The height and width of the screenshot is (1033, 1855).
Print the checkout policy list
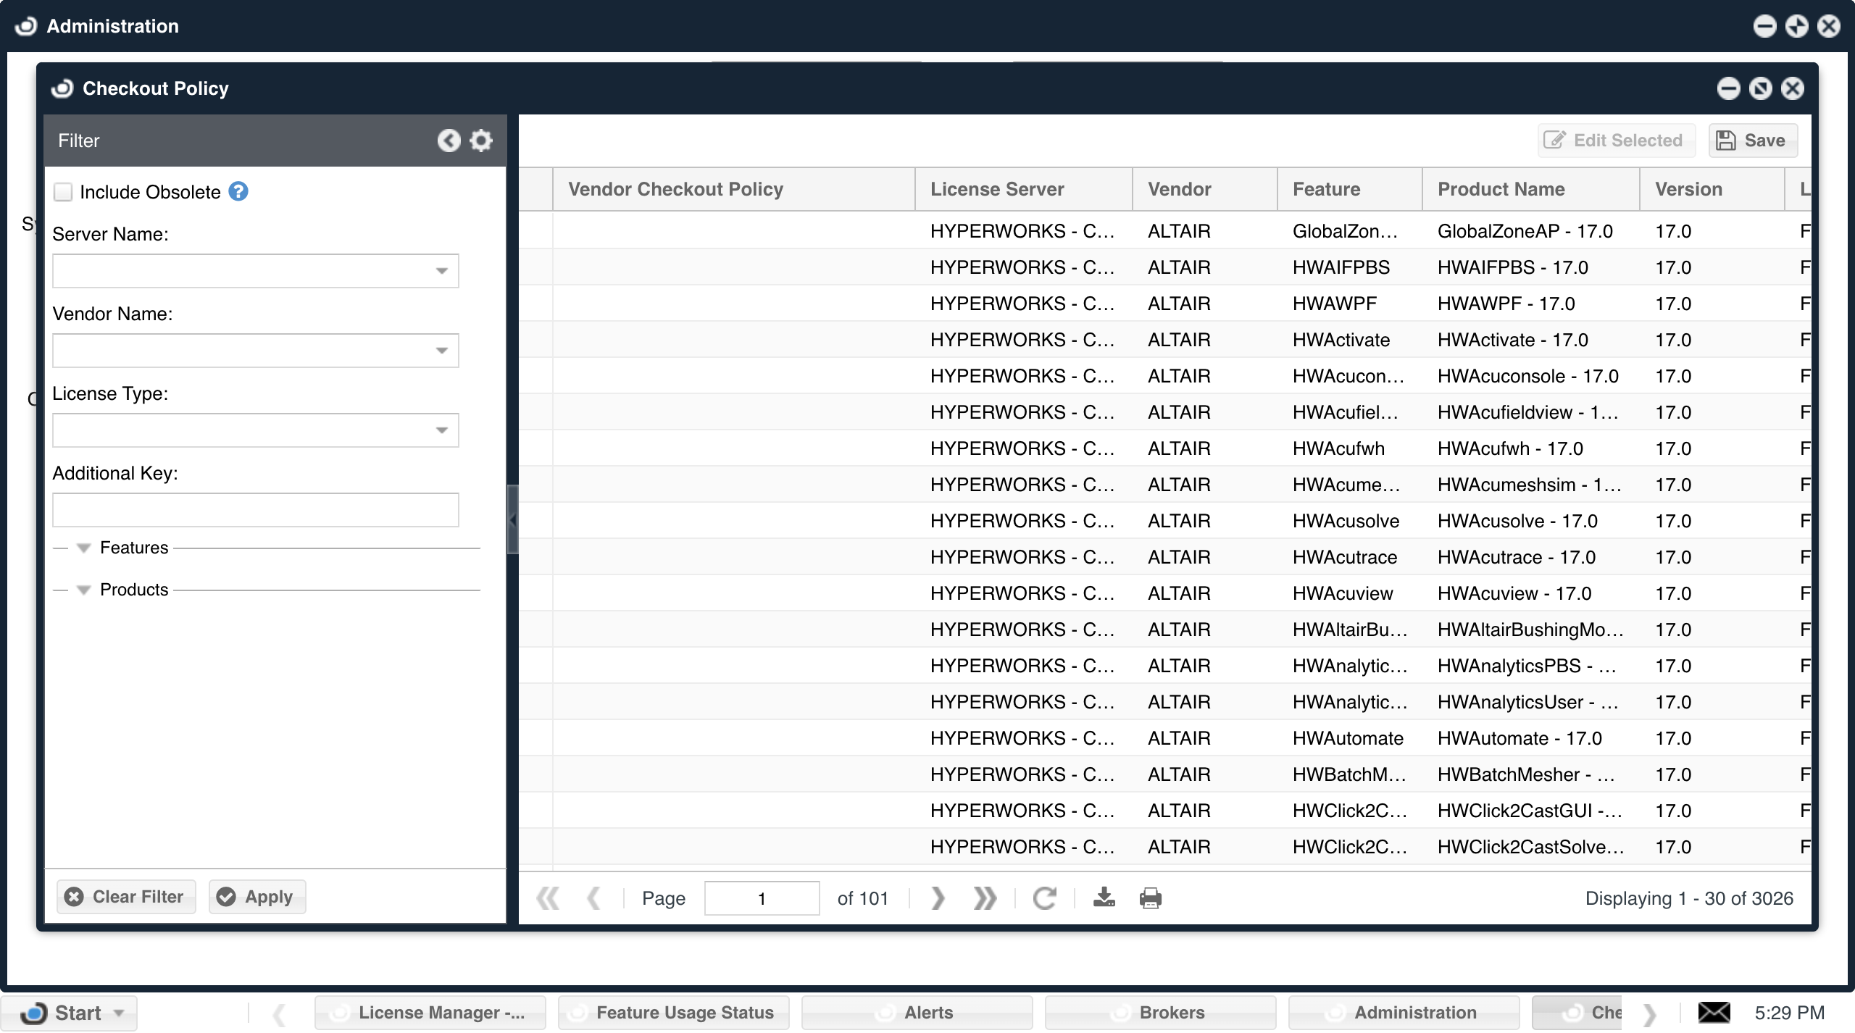click(x=1150, y=898)
